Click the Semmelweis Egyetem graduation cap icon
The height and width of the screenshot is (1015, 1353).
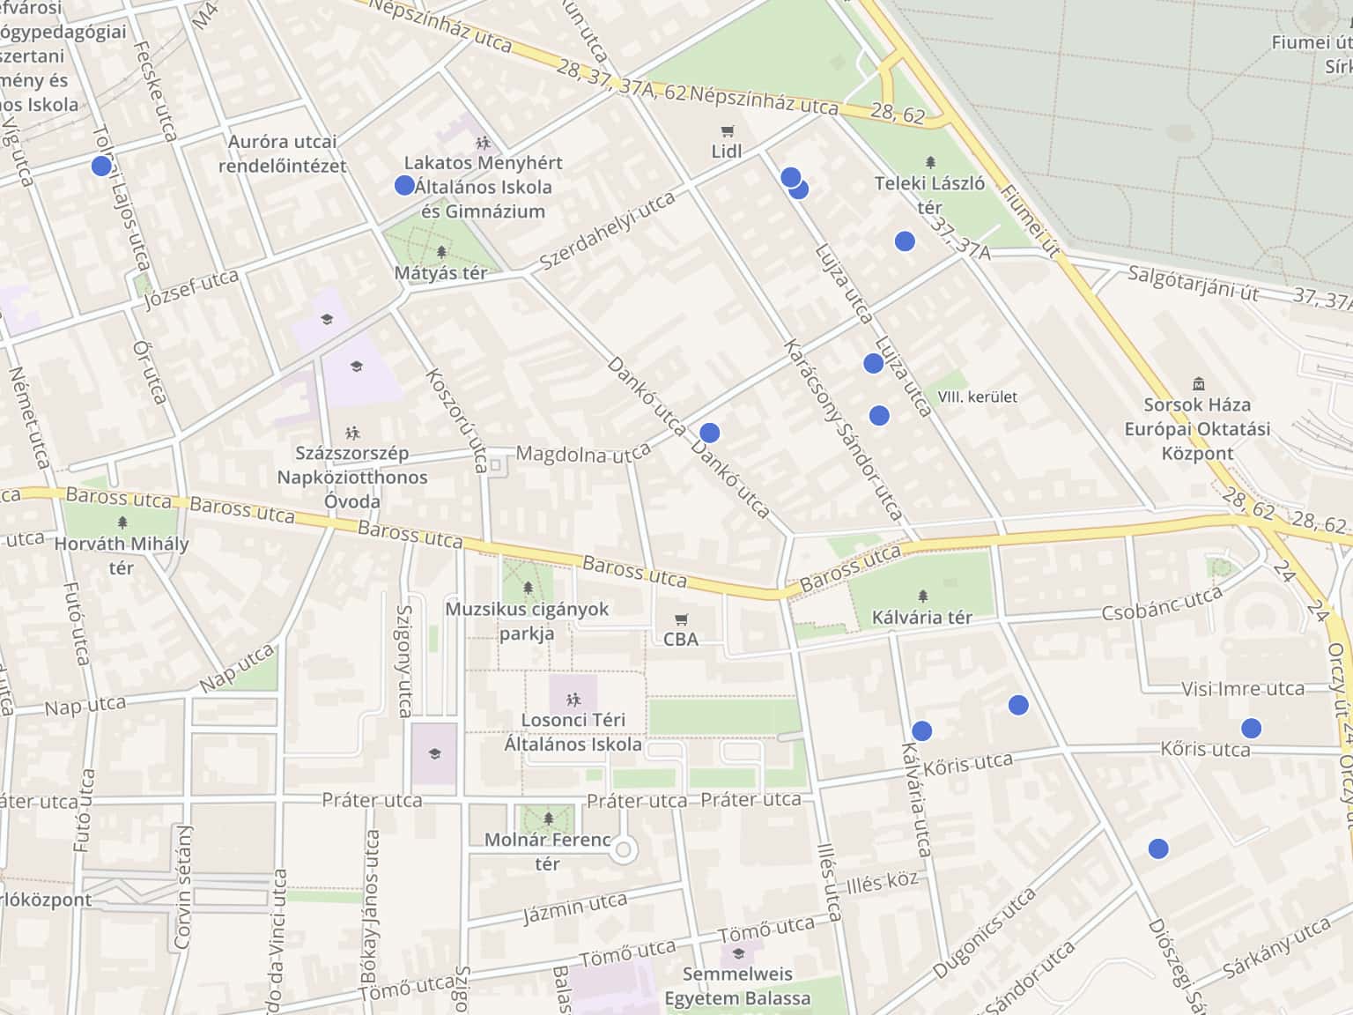738,953
